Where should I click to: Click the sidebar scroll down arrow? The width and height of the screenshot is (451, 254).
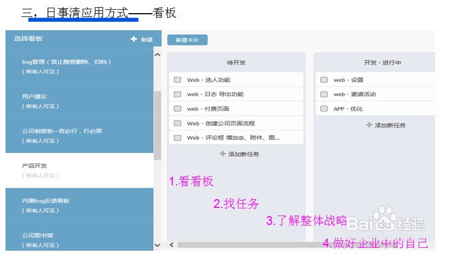[x=157, y=245]
